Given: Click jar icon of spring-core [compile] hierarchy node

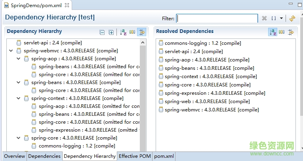Looking at the screenshot, I should coord(26,138).
